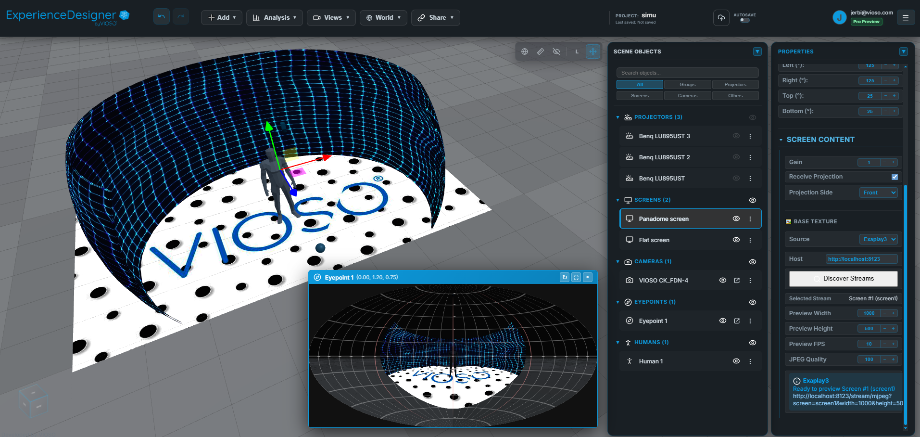This screenshot has height=437, width=920.
Task: Open the World dropdown menu
Action: [x=383, y=18]
